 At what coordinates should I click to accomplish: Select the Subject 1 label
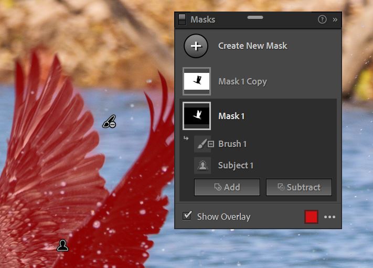236,165
